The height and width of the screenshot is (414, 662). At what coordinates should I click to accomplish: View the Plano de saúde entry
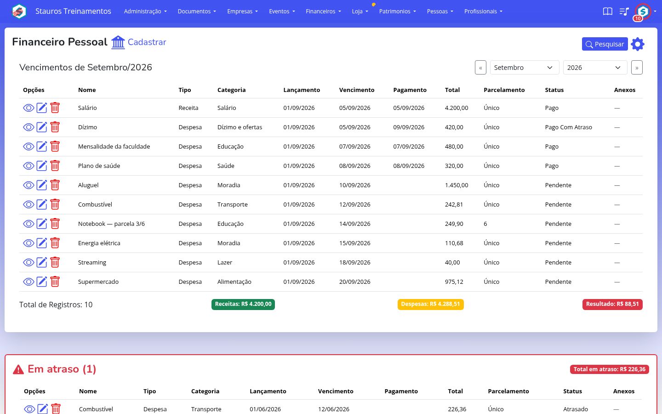coord(29,166)
